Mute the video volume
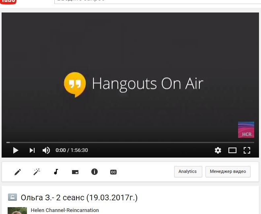 click(46, 150)
